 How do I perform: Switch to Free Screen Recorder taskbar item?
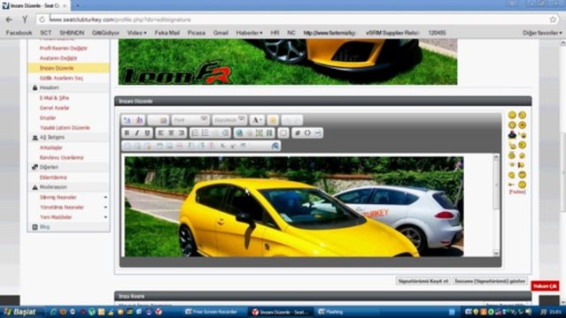tap(212, 312)
